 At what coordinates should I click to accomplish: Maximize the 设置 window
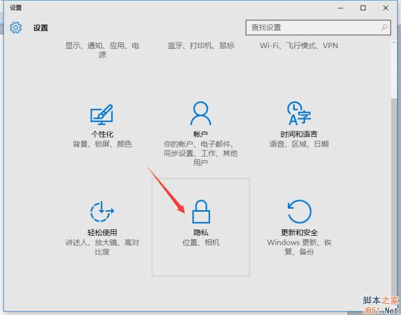(x=363, y=8)
